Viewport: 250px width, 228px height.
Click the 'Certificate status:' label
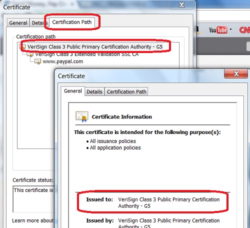click(x=33, y=180)
